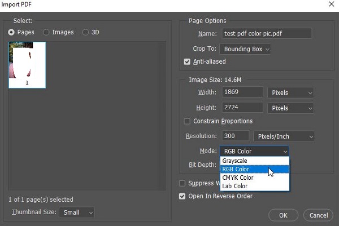Choose Grayscale from the Mode list
The image size is (339, 226).
click(x=235, y=161)
